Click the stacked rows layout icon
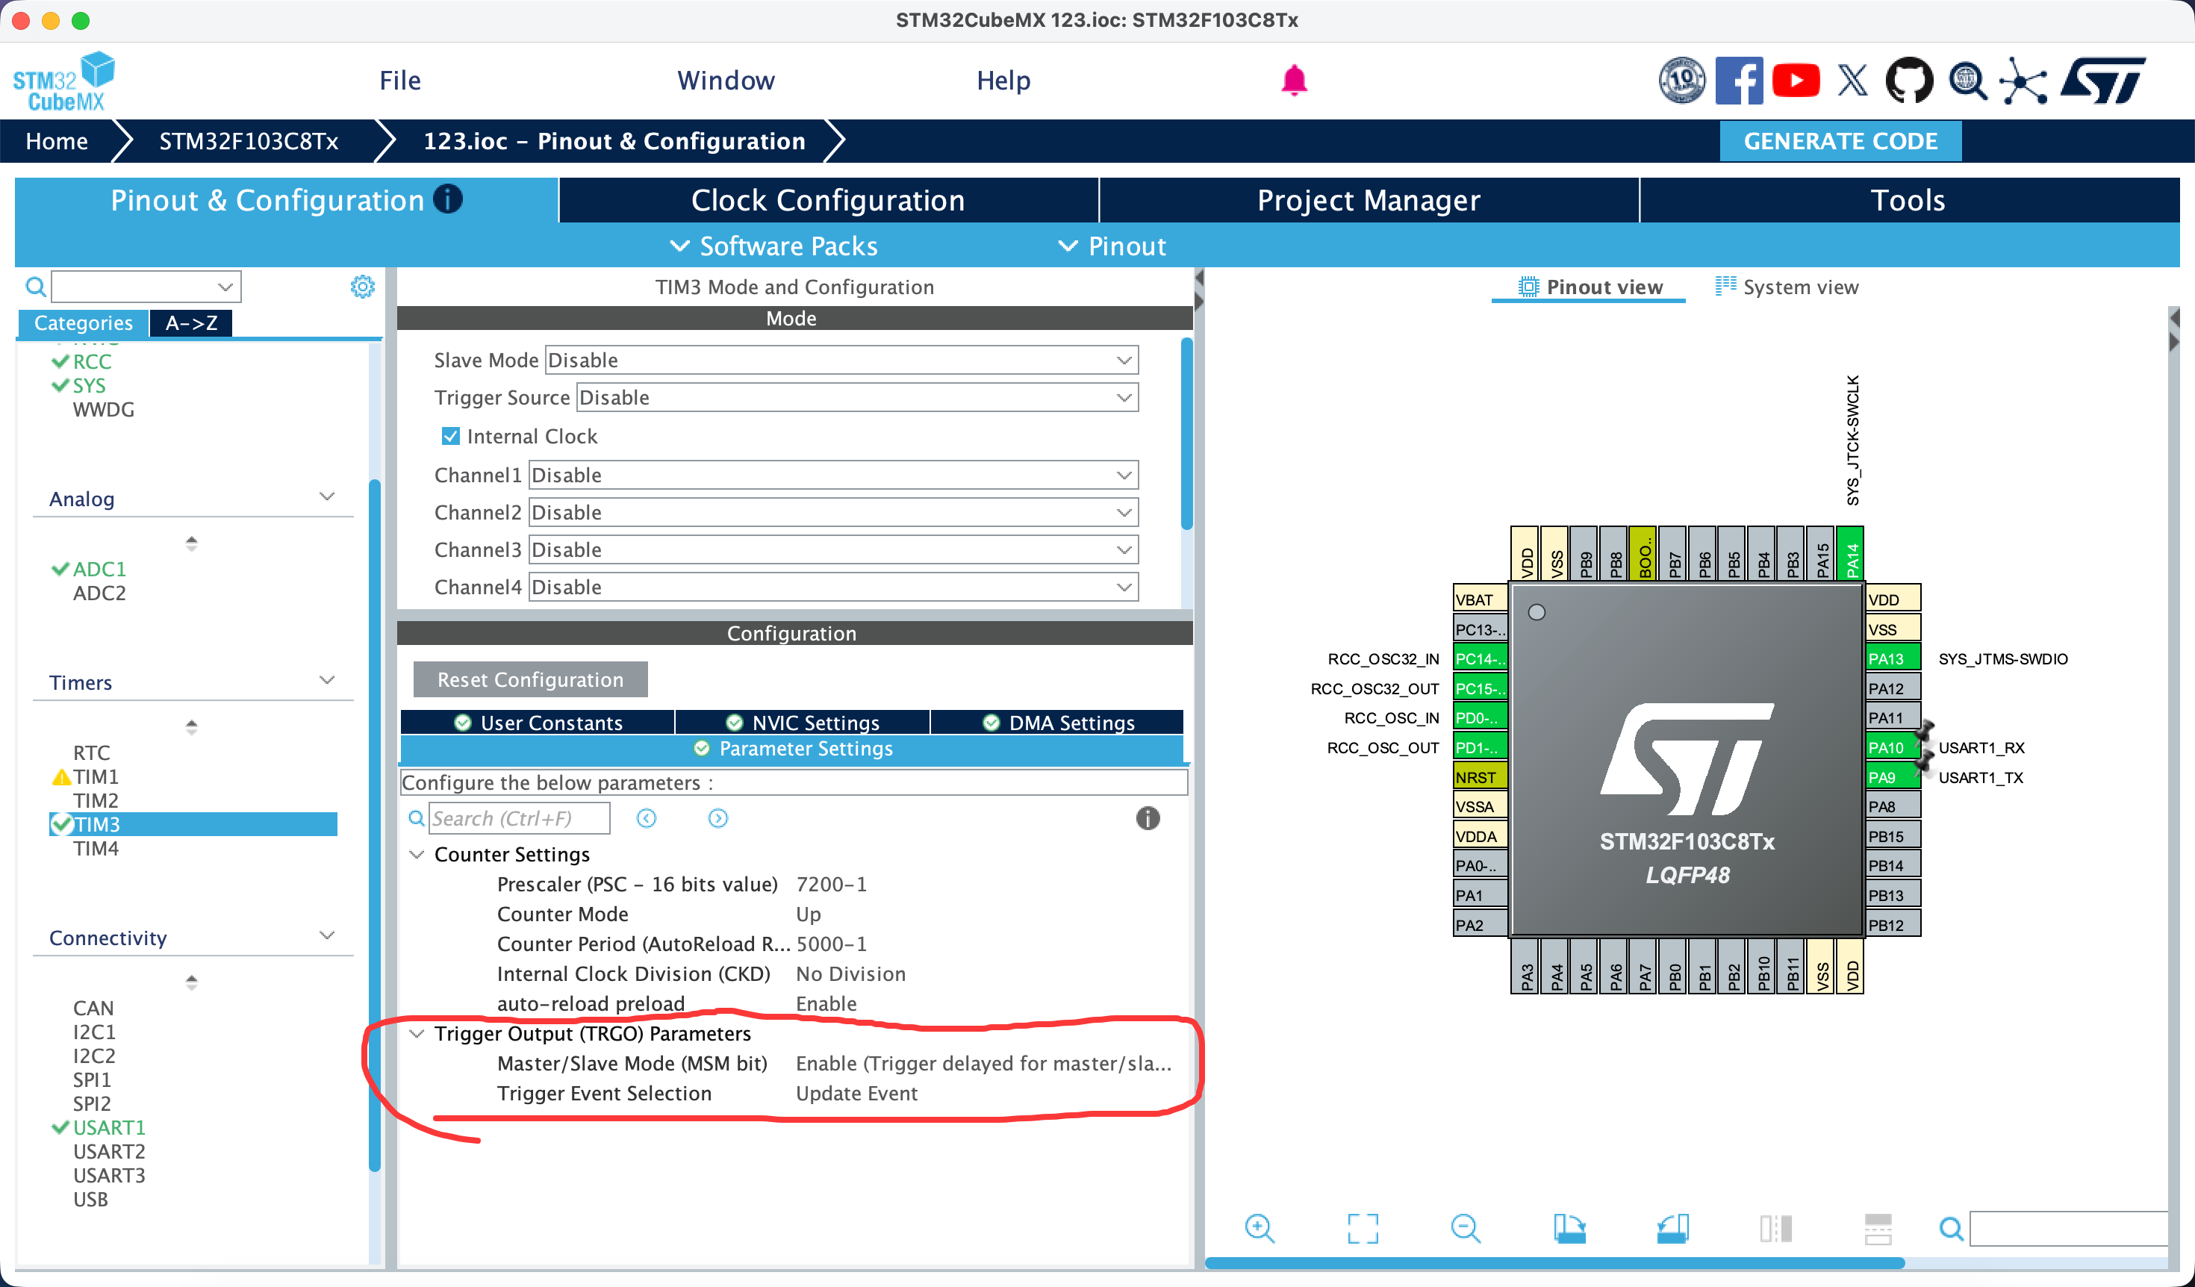Screen dimensions: 2195x1287 [1878, 1229]
